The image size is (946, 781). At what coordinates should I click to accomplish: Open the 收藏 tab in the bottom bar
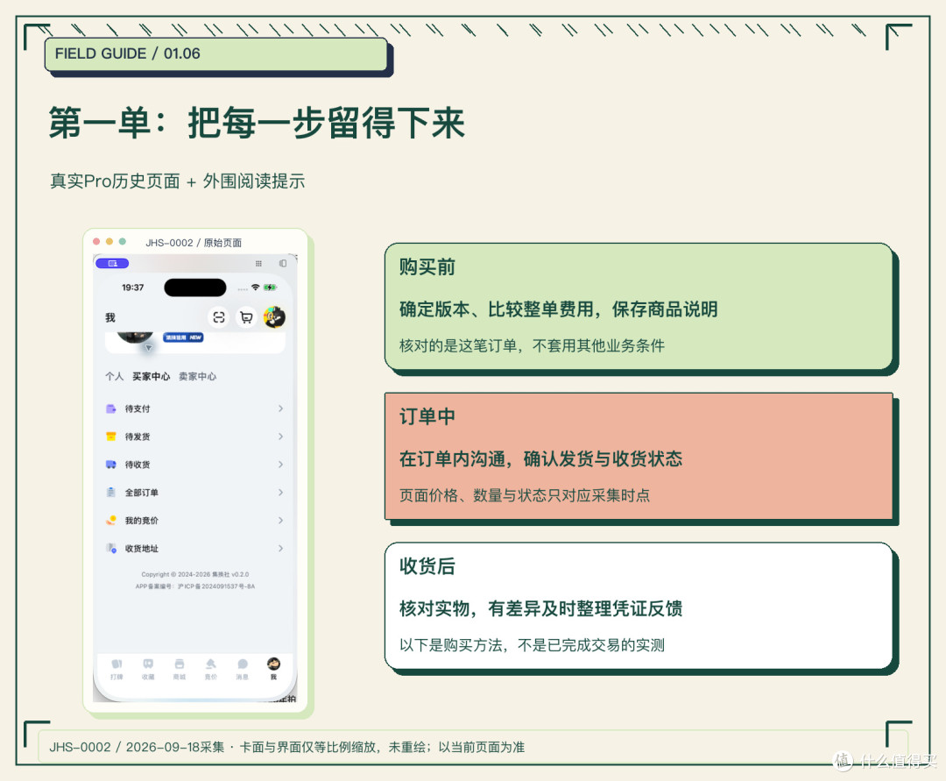(x=148, y=669)
